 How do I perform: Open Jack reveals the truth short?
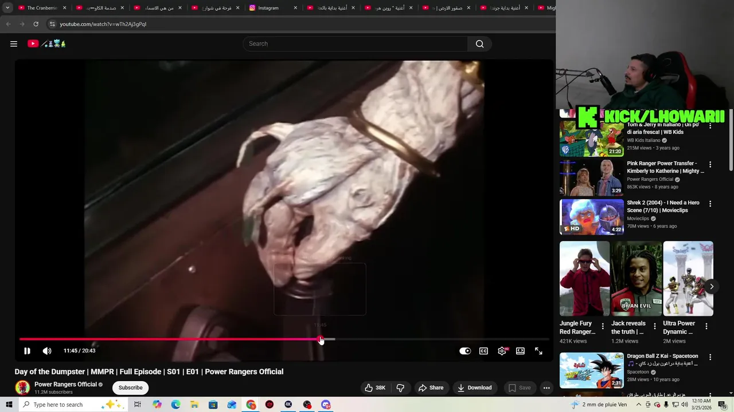[x=637, y=278]
